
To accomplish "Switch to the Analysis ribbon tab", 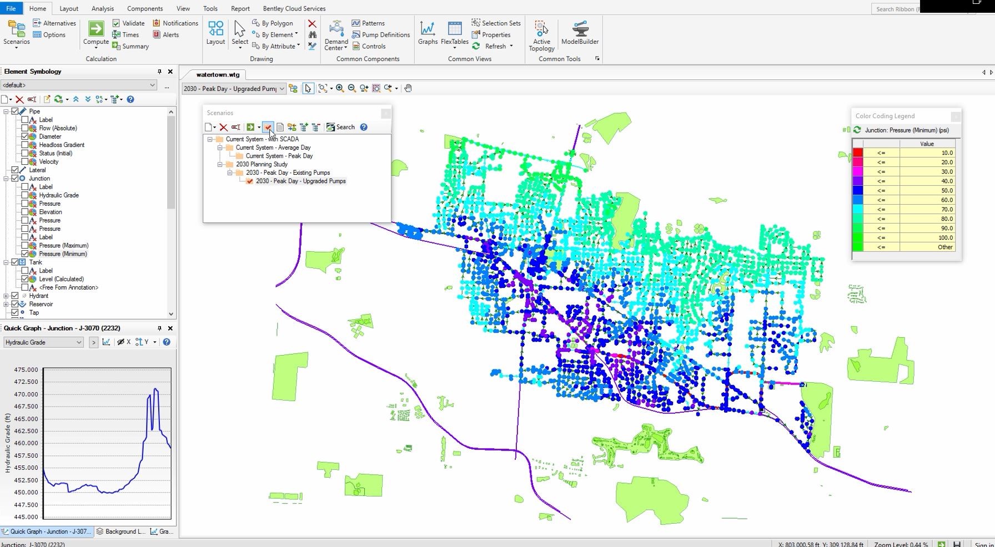I will 102,8.
